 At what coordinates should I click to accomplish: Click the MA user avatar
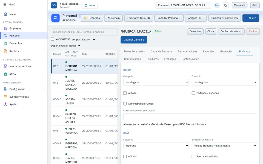pos(217,5)
